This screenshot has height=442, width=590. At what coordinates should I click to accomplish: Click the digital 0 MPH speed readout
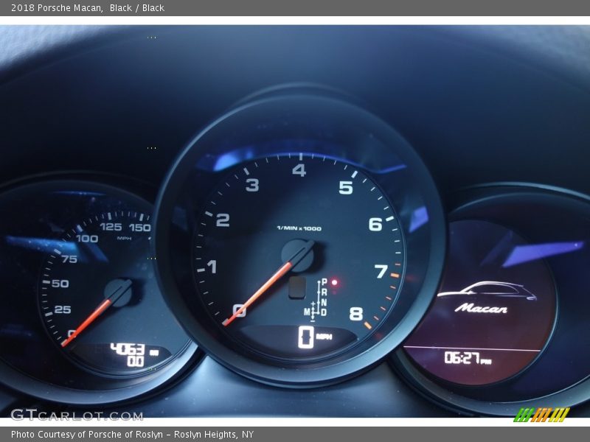314,338
